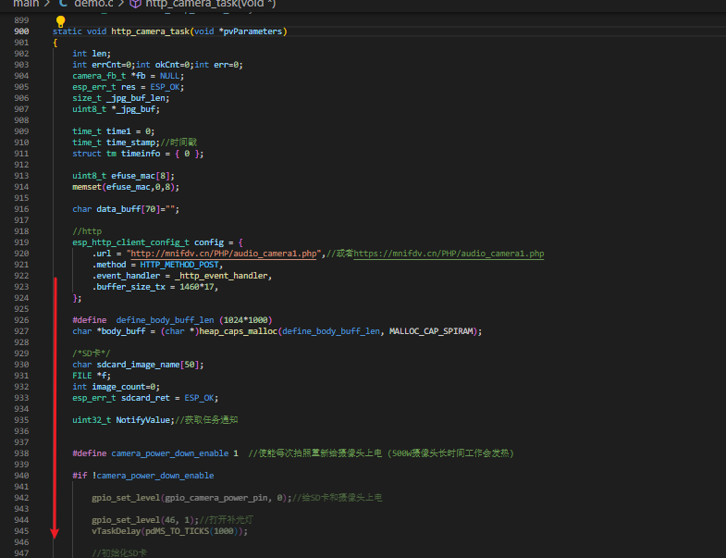Click the camera_power_down_enable macro on line 938
726x558 pixels.
point(169,453)
